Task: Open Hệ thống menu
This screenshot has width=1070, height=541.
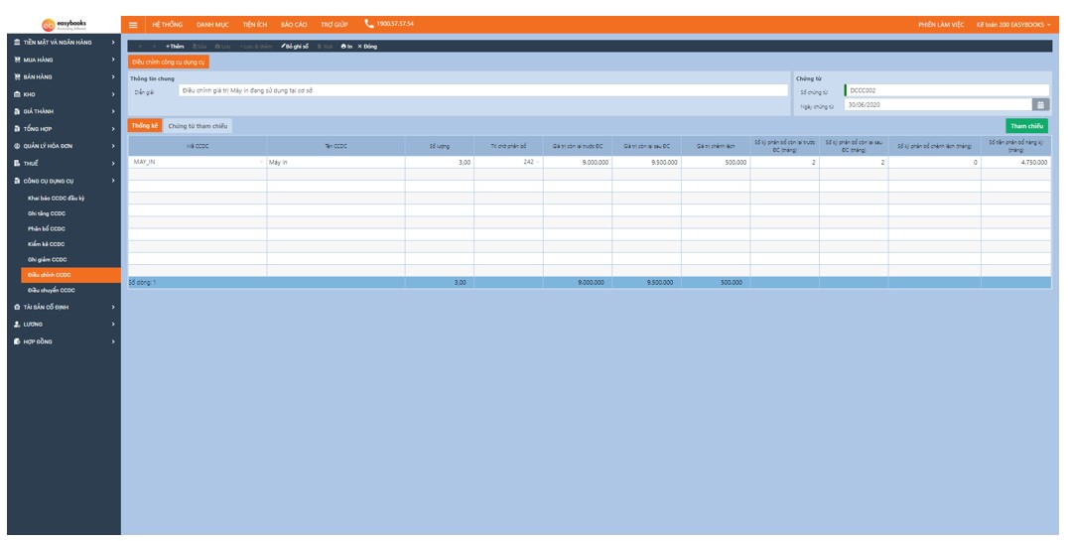Action: click(167, 25)
